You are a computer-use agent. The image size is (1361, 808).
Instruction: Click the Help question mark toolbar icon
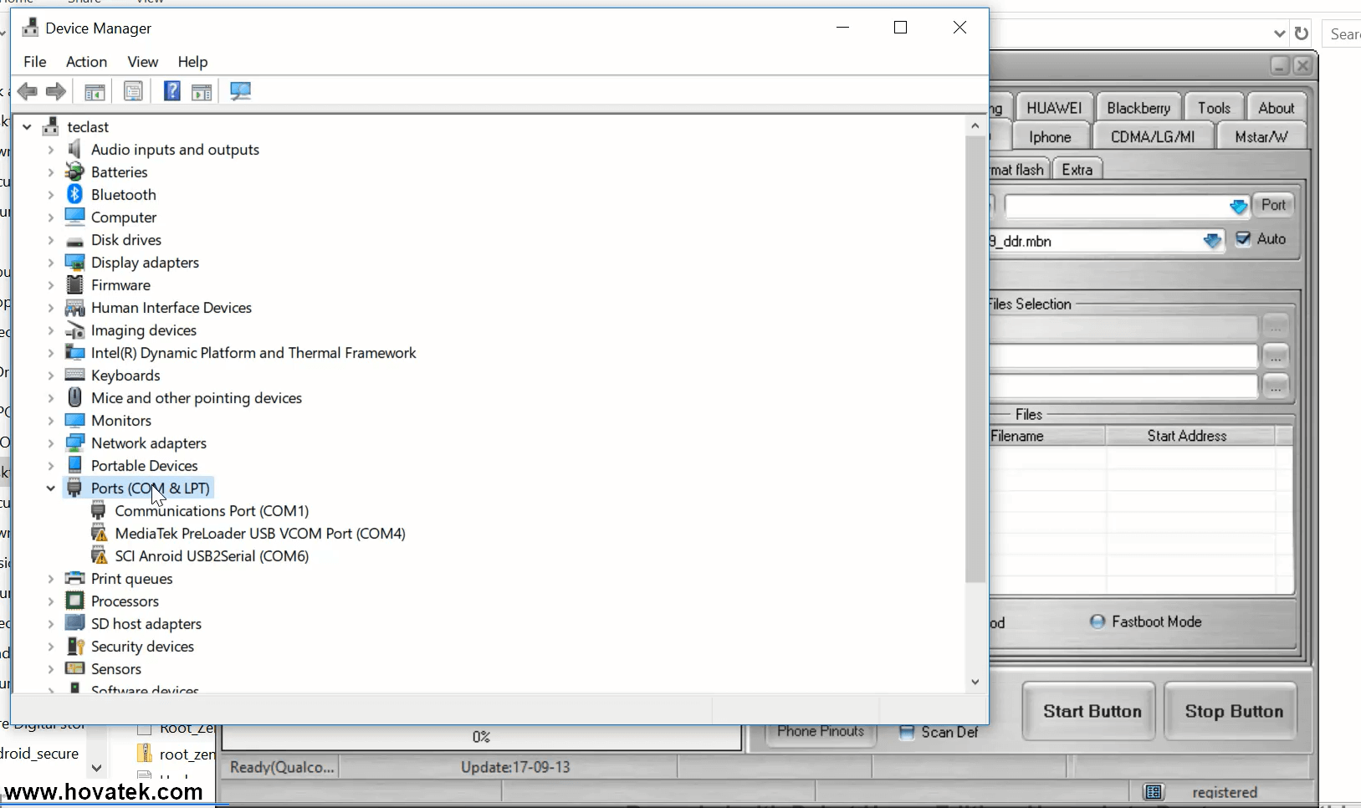(x=171, y=91)
